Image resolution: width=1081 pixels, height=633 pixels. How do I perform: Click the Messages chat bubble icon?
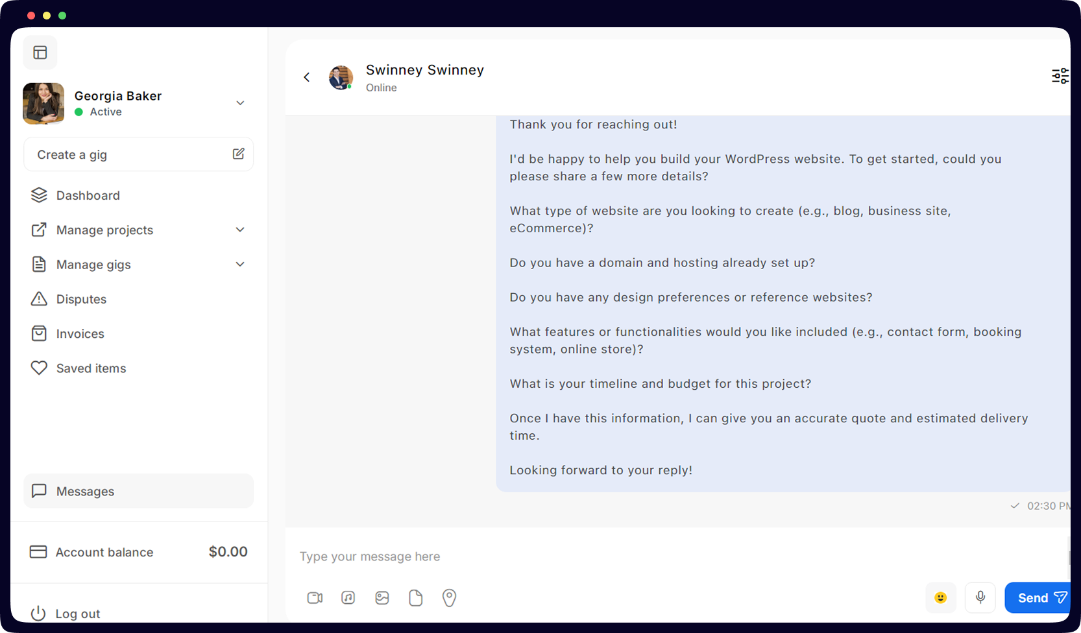tap(39, 491)
